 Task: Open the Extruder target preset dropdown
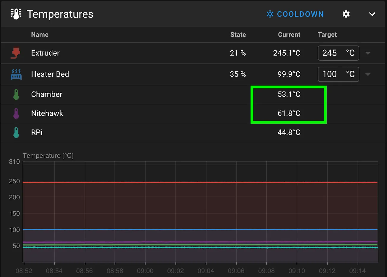pyautogui.click(x=368, y=53)
